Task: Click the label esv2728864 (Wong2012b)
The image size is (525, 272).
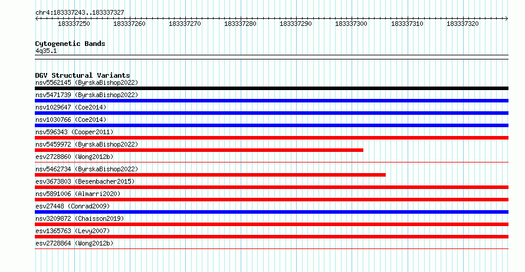Action: 74,243
